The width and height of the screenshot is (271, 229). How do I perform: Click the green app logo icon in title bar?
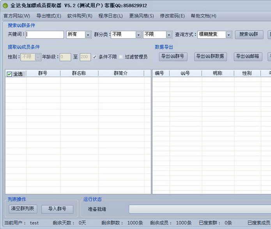[x=5, y=5]
